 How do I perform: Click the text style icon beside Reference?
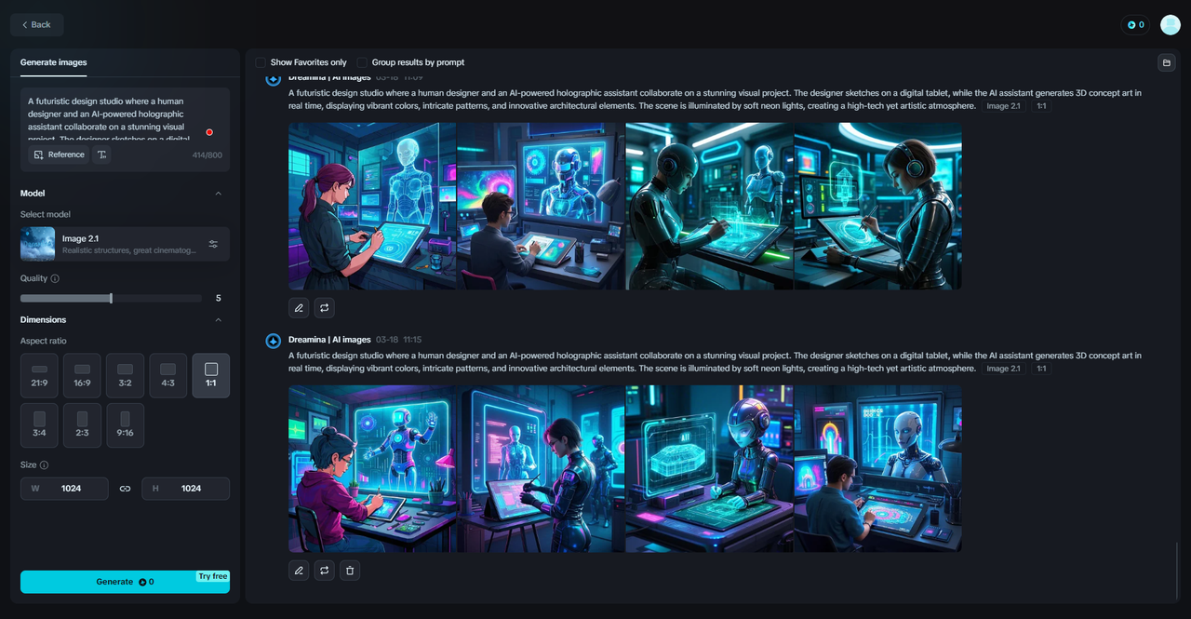pyautogui.click(x=101, y=155)
